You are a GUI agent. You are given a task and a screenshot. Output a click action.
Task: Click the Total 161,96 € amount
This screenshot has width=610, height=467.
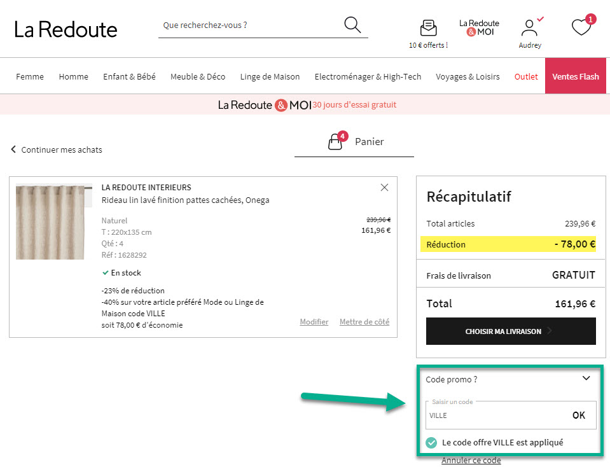[575, 303]
